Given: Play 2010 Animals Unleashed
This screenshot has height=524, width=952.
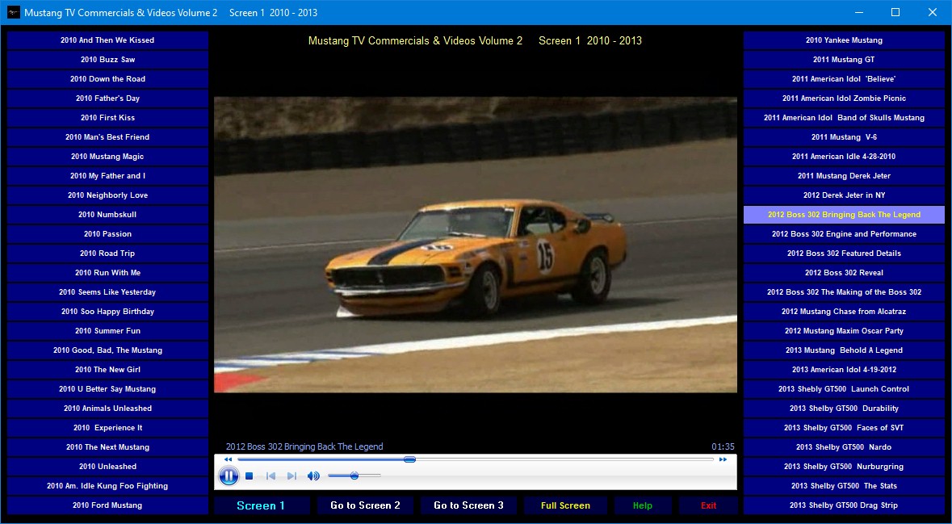Looking at the screenshot, I should click(107, 409).
